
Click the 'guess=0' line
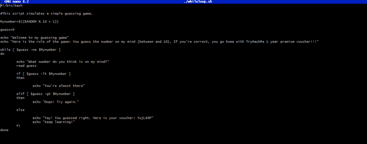[x=7, y=30]
